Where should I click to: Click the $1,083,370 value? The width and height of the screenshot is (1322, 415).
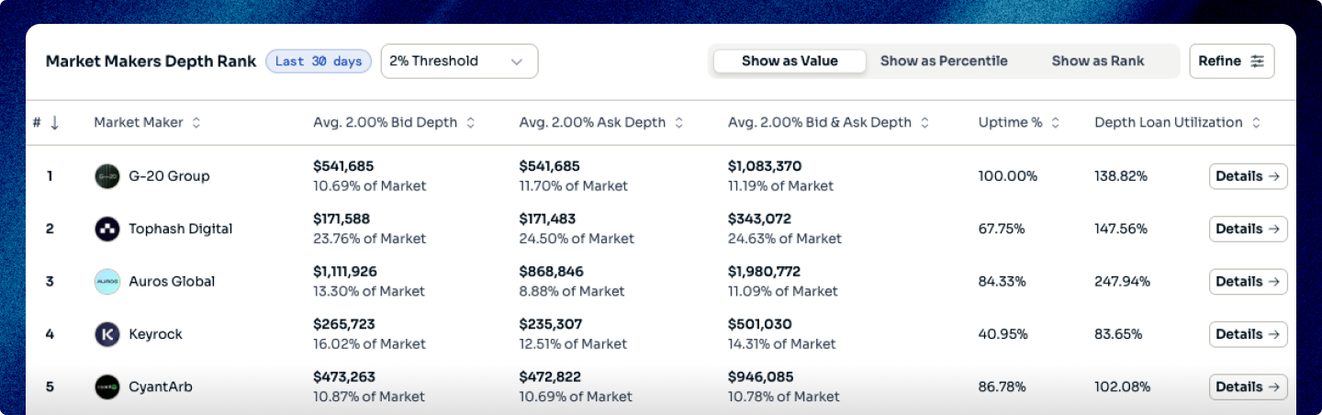765,166
